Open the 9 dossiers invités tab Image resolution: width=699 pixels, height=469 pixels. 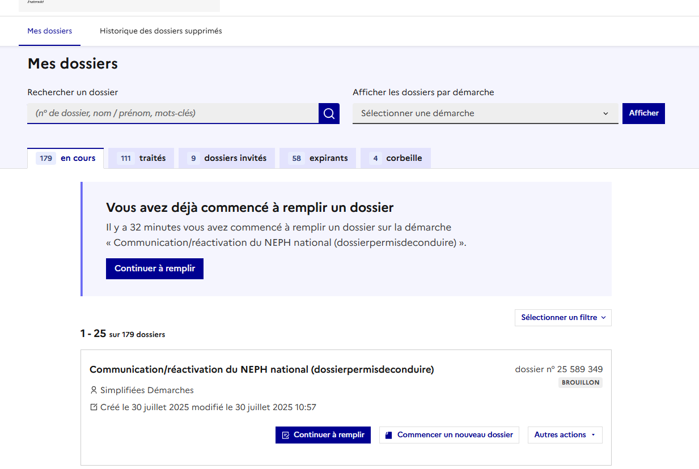[x=227, y=159]
